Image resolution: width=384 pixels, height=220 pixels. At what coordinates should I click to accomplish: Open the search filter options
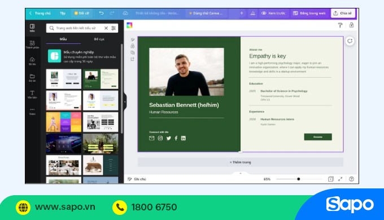pyautogui.click(x=114, y=28)
